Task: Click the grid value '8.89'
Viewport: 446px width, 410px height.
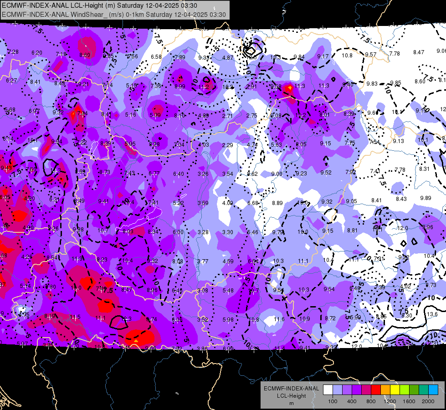Action: pos(277,203)
